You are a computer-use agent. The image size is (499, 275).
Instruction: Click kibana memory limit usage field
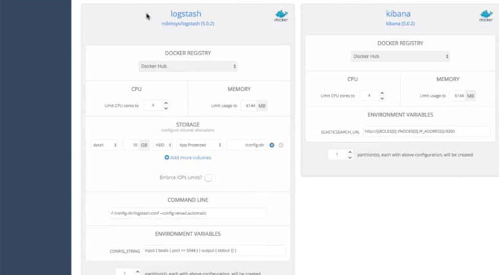click(458, 96)
